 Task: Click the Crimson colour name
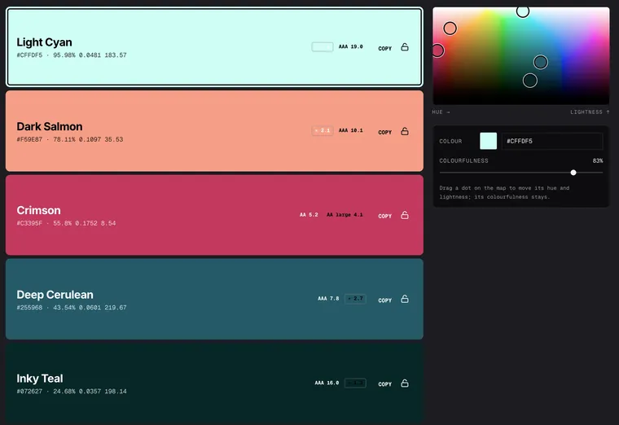[x=39, y=210]
